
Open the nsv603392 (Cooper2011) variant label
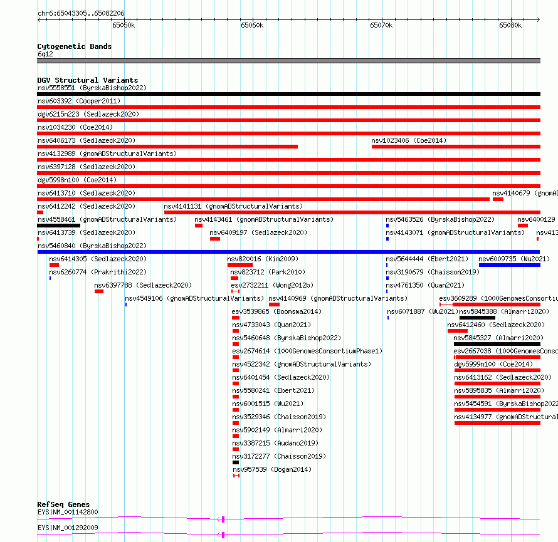tap(79, 101)
